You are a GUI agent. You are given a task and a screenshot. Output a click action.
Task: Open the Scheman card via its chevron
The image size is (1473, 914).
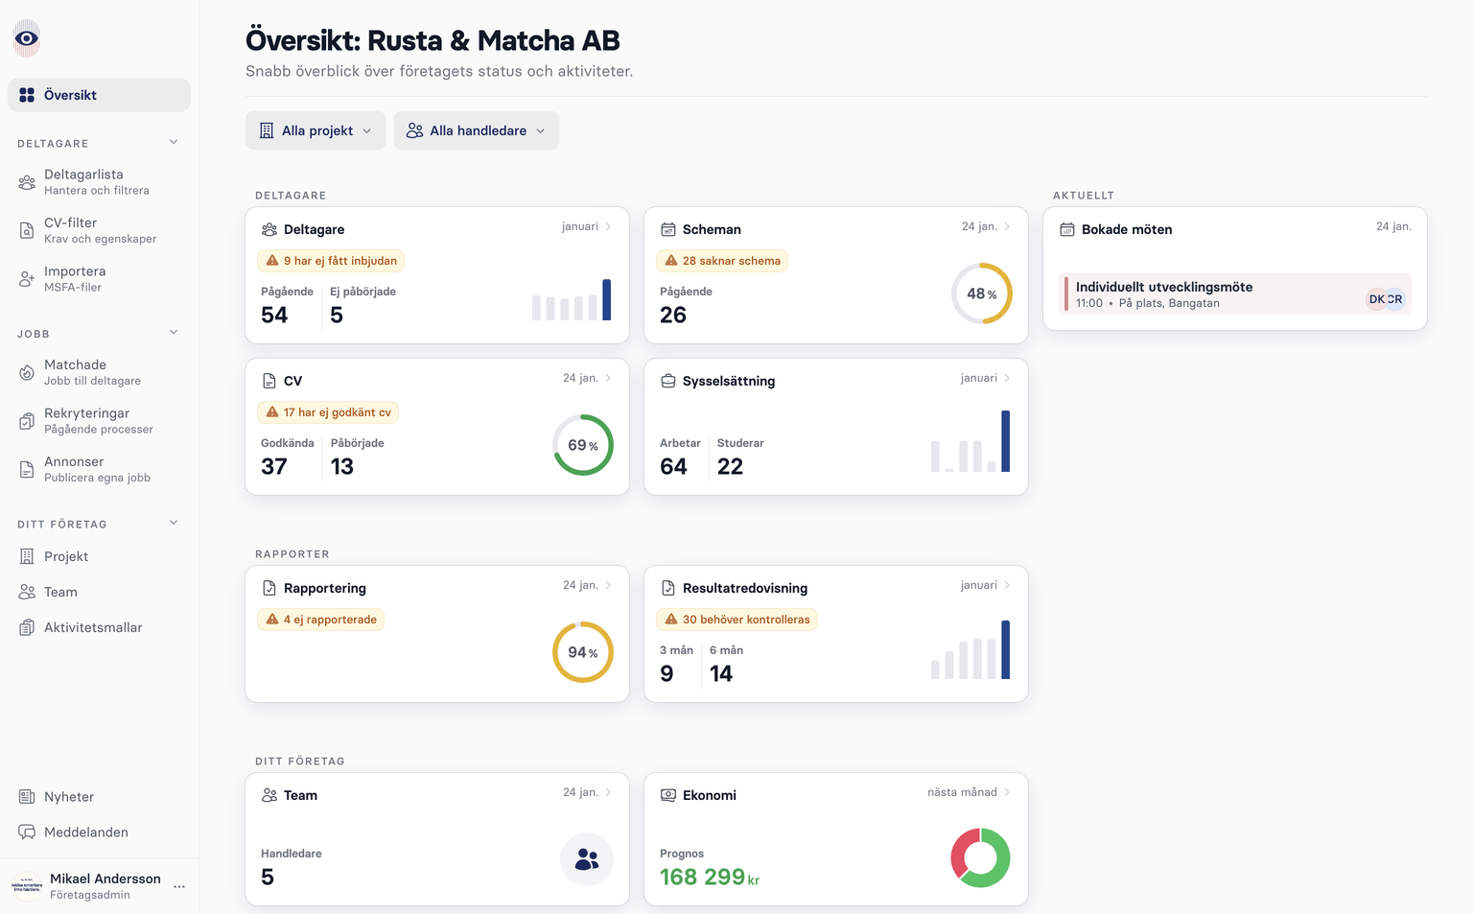(1006, 226)
